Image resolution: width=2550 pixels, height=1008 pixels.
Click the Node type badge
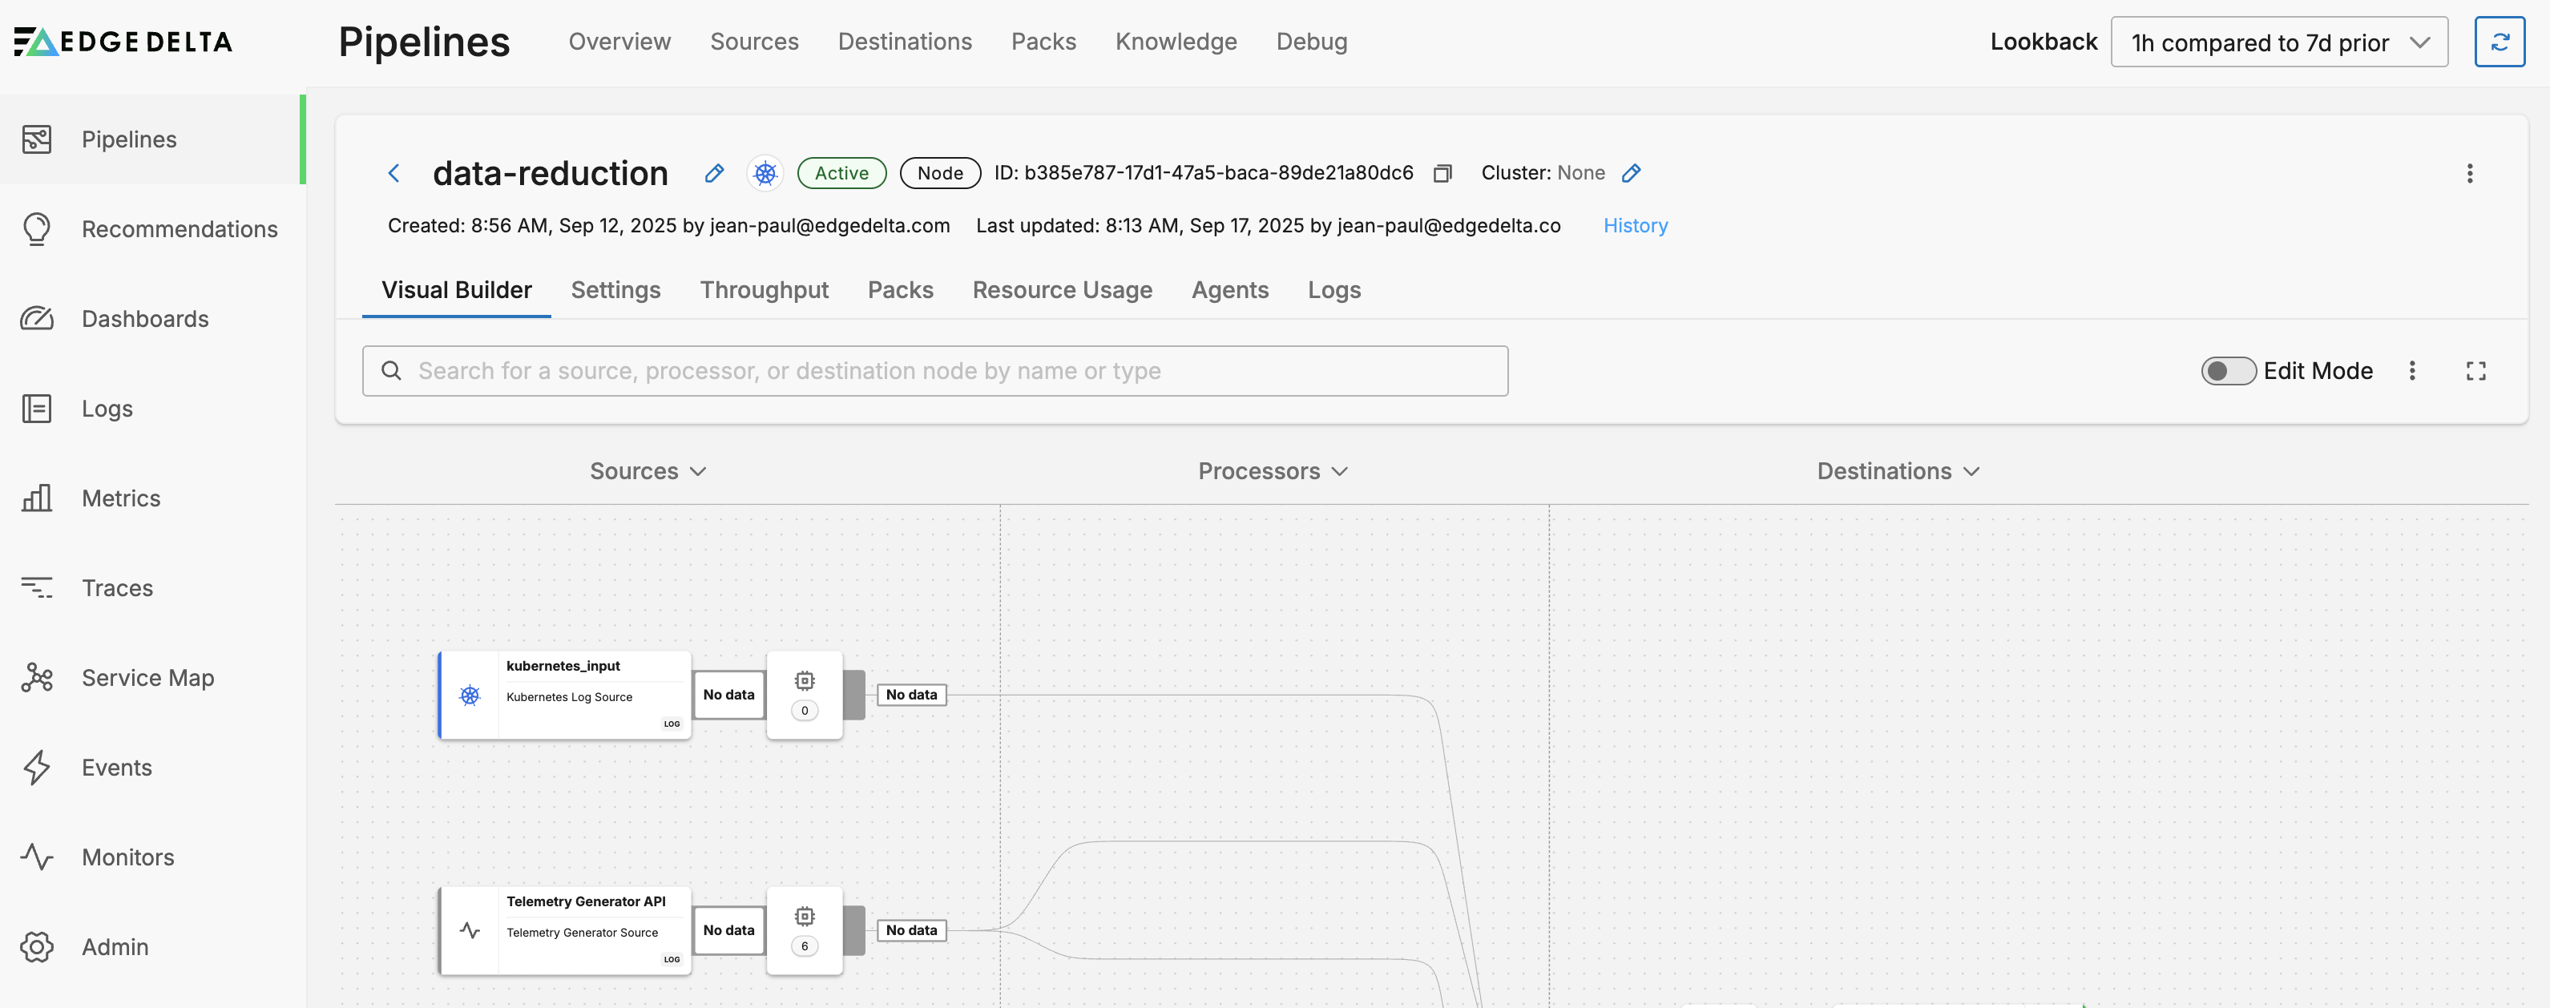[939, 173]
